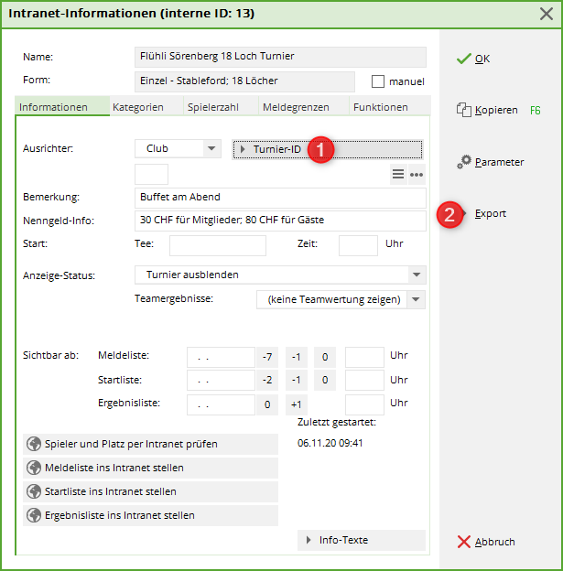This screenshot has height=571, width=563.
Task: Click the Turnier-ID button
Action: point(328,149)
